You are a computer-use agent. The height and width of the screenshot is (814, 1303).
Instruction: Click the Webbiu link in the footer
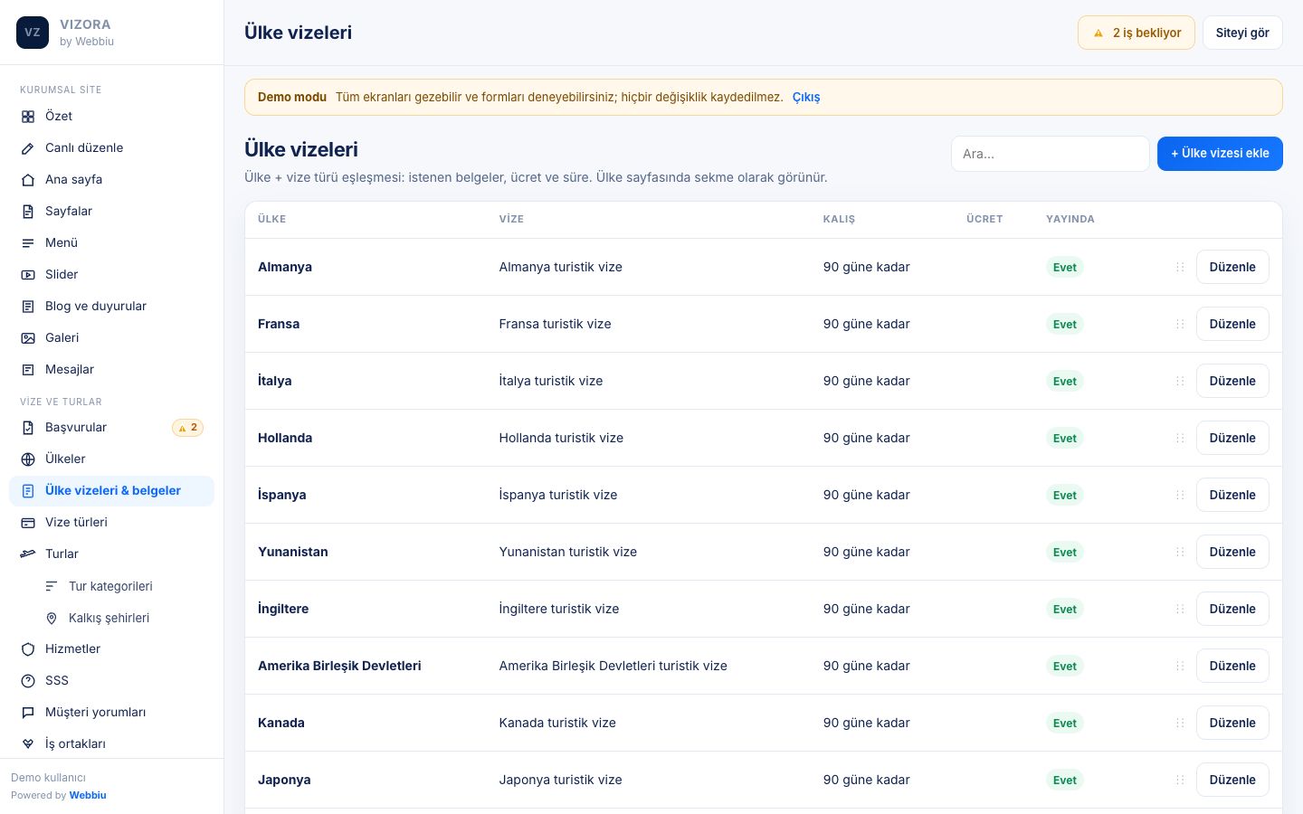click(88, 795)
